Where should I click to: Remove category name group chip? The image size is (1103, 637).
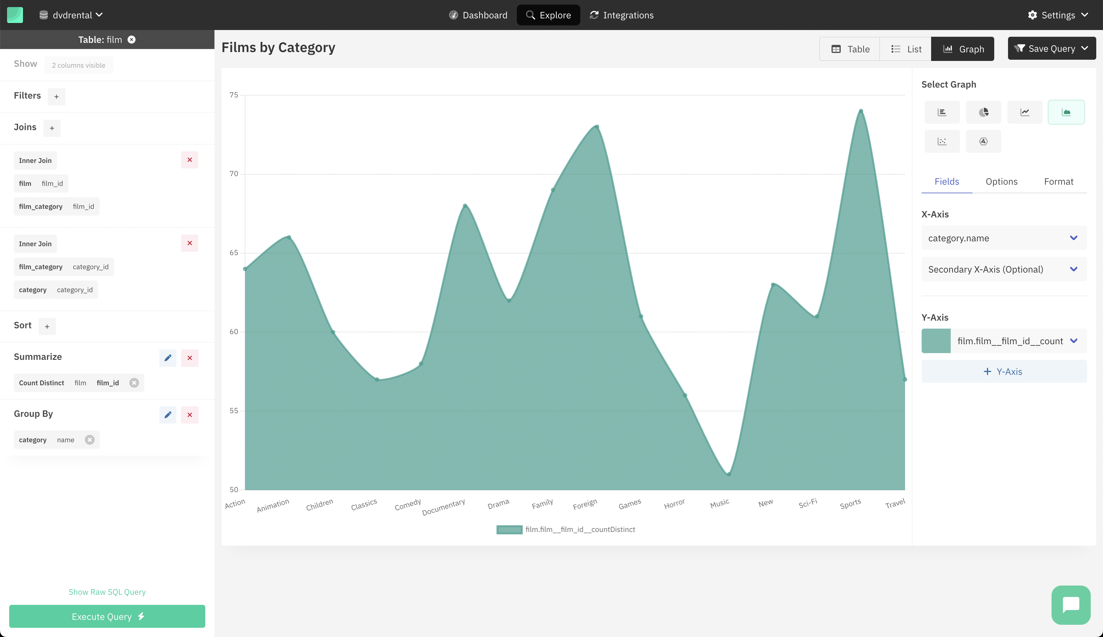tap(90, 440)
